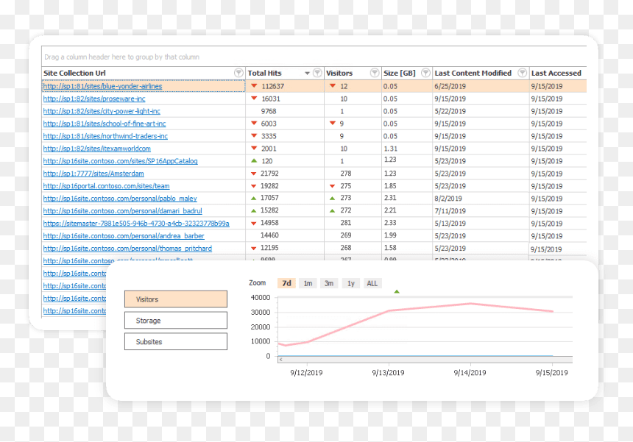Open the blue-yonder-airlines site link

pos(102,86)
